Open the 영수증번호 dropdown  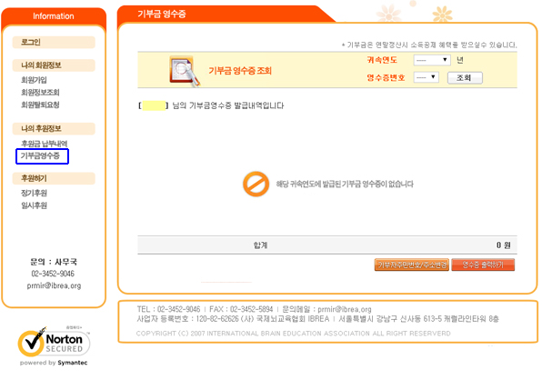427,77
